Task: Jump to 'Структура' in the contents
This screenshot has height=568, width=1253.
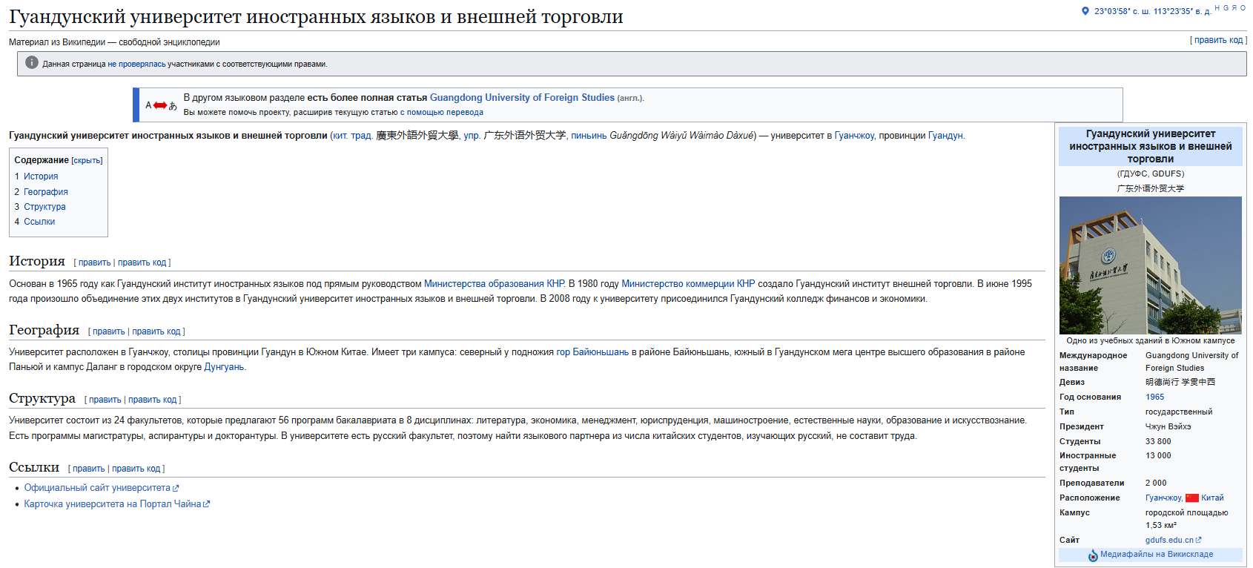Action: click(x=44, y=207)
